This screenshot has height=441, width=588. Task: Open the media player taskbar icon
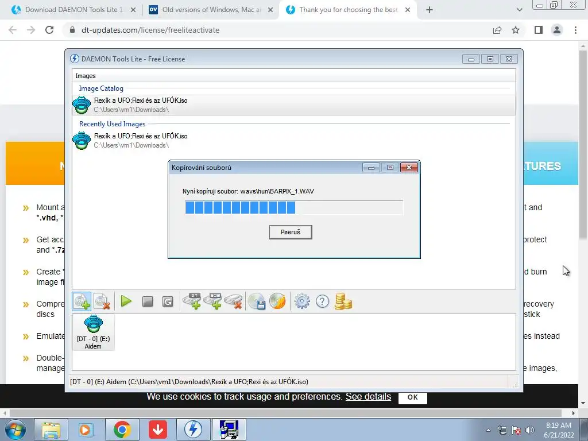(86, 430)
